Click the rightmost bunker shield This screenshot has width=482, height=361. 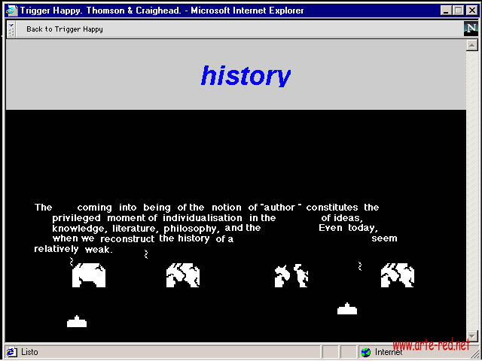point(398,275)
